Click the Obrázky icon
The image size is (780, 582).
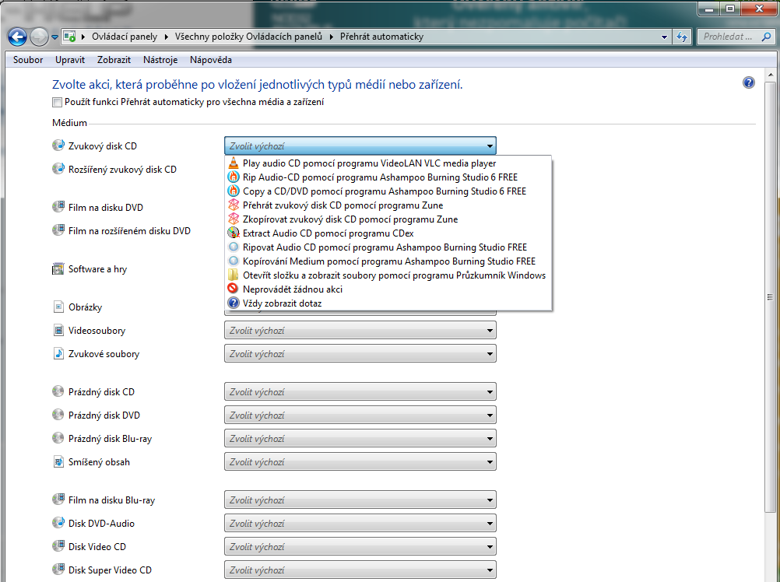(x=58, y=307)
